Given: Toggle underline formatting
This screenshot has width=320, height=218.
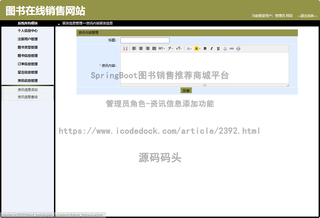Looking at the screenshot, I should pyautogui.click(x=218, y=49).
